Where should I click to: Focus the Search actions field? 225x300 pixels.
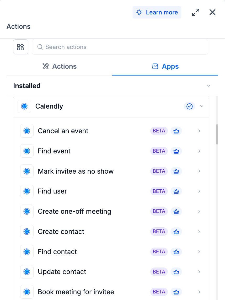pyautogui.click(x=120, y=47)
